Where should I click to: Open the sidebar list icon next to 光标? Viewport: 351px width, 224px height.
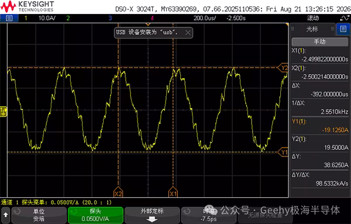point(343,29)
